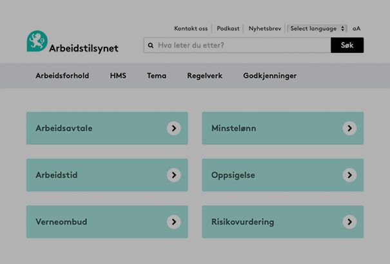Click the magnifier icon in search field
390x264 pixels.
(150, 45)
